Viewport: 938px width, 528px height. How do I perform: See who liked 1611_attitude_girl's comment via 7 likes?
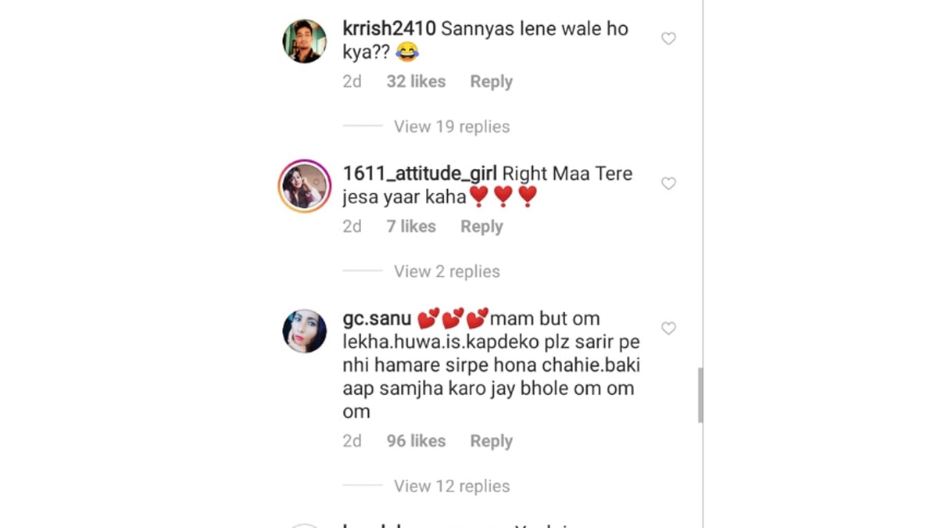pos(410,226)
